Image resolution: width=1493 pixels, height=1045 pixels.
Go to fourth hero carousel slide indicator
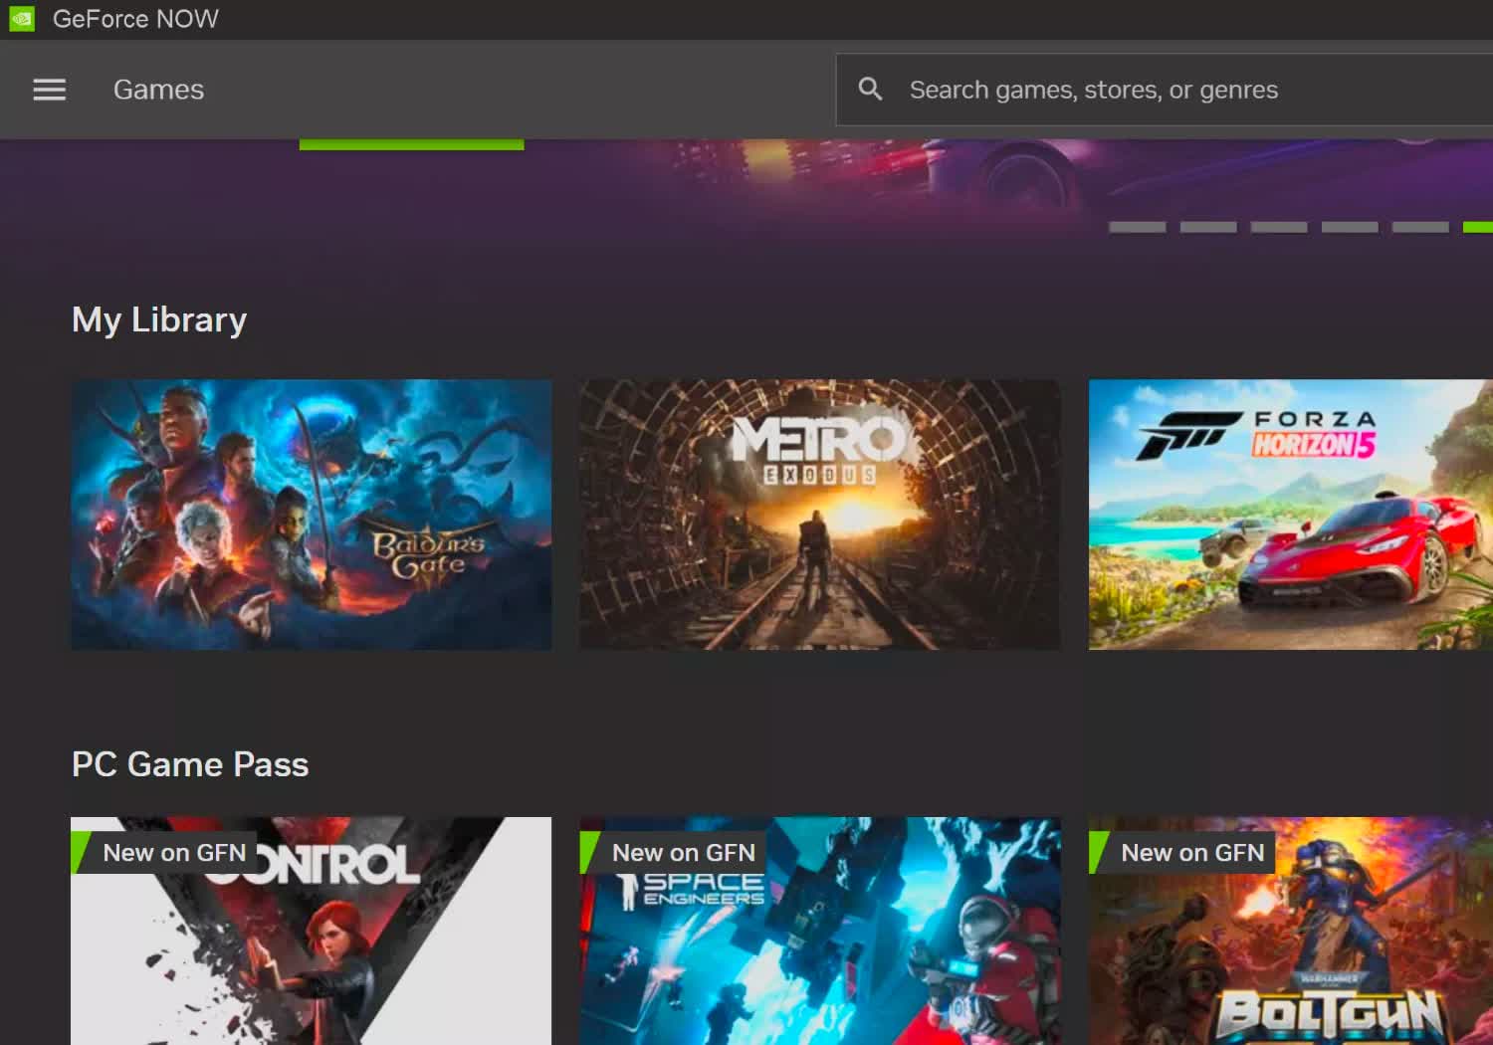coord(1350,227)
